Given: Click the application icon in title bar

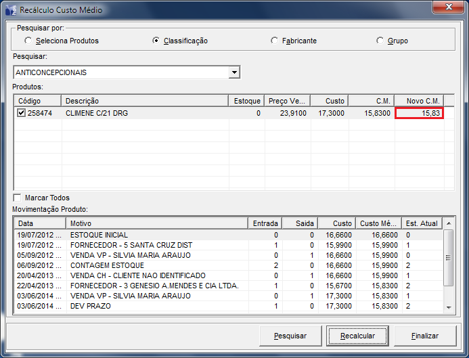Looking at the screenshot, I should pos(10,10).
